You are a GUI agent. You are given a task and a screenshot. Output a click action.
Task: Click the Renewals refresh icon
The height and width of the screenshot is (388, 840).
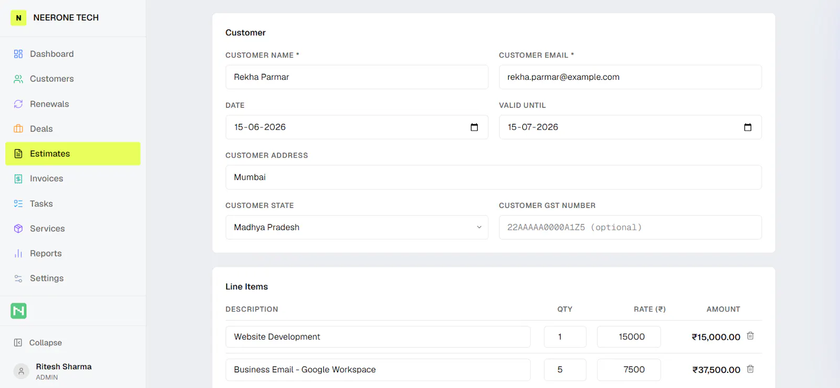click(18, 104)
